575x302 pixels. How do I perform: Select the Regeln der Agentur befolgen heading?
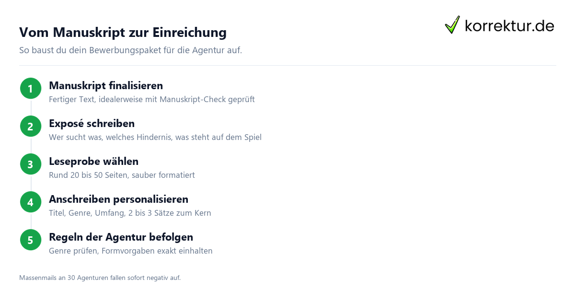point(121,237)
